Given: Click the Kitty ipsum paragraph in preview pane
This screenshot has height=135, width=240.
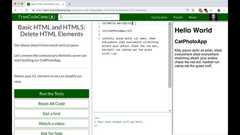Looking at the screenshot, I should click(x=198, y=58).
